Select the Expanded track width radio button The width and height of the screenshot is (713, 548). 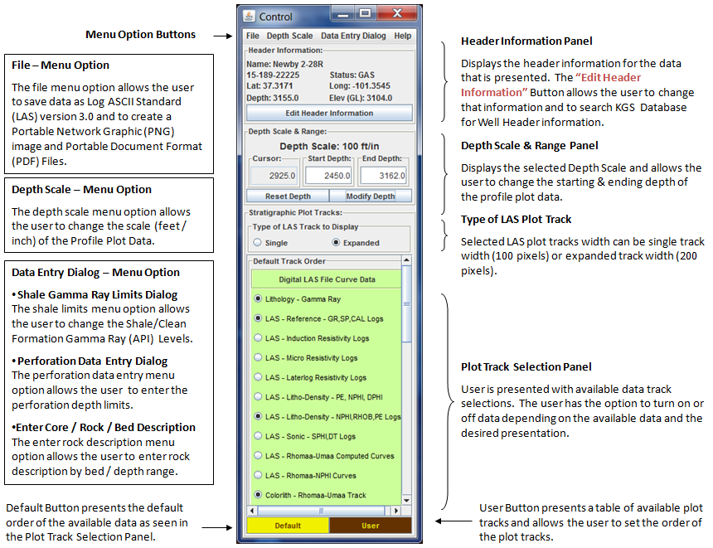click(x=336, y=242)
